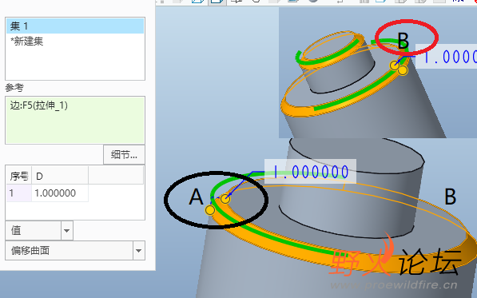Screen dimensions: 477x298
Task: Select the *新建集 entry to add set
Action: (75, 42)
